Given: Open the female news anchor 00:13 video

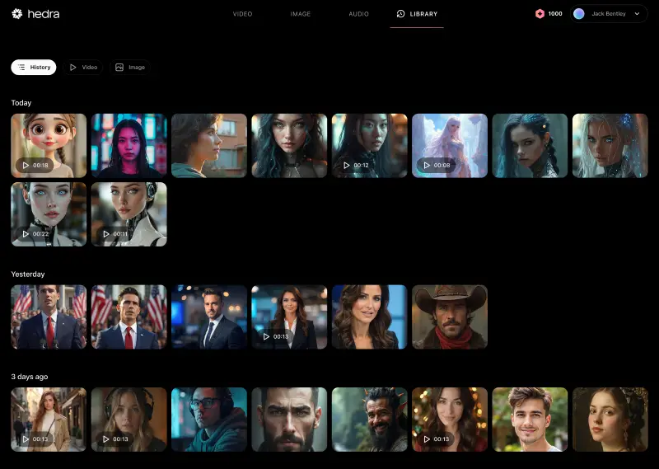Looking at the screenshot, I should (289, 317).
